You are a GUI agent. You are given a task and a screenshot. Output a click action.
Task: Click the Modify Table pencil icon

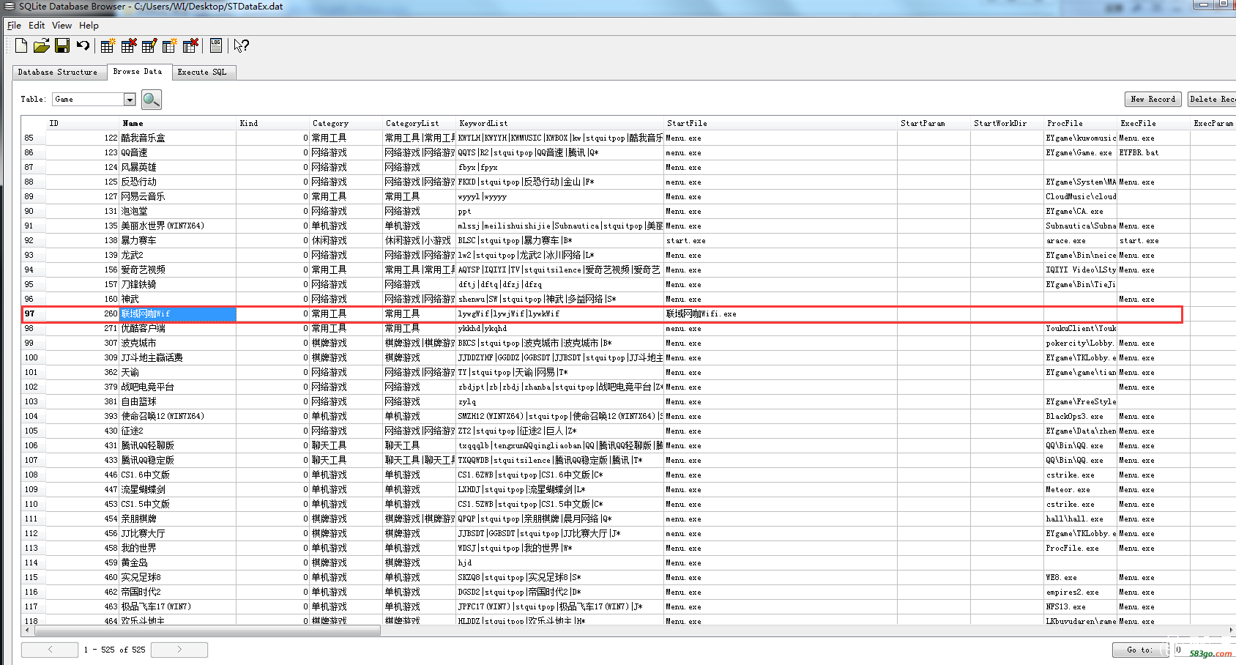149,45
